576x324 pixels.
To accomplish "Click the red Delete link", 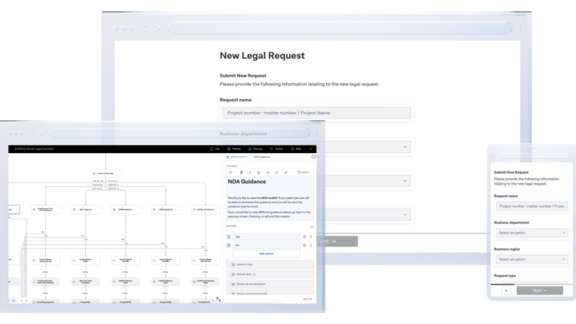I will click(307, 300).
